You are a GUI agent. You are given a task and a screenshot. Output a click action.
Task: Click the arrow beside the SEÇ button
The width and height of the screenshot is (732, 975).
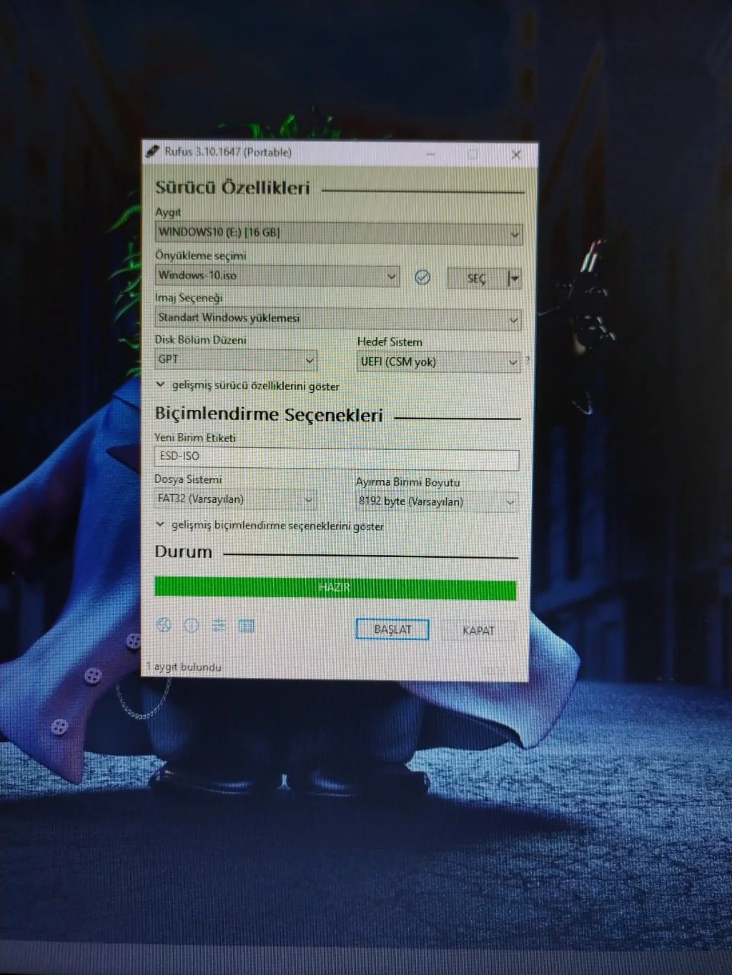pyautogui.click(x=513, y=279)
